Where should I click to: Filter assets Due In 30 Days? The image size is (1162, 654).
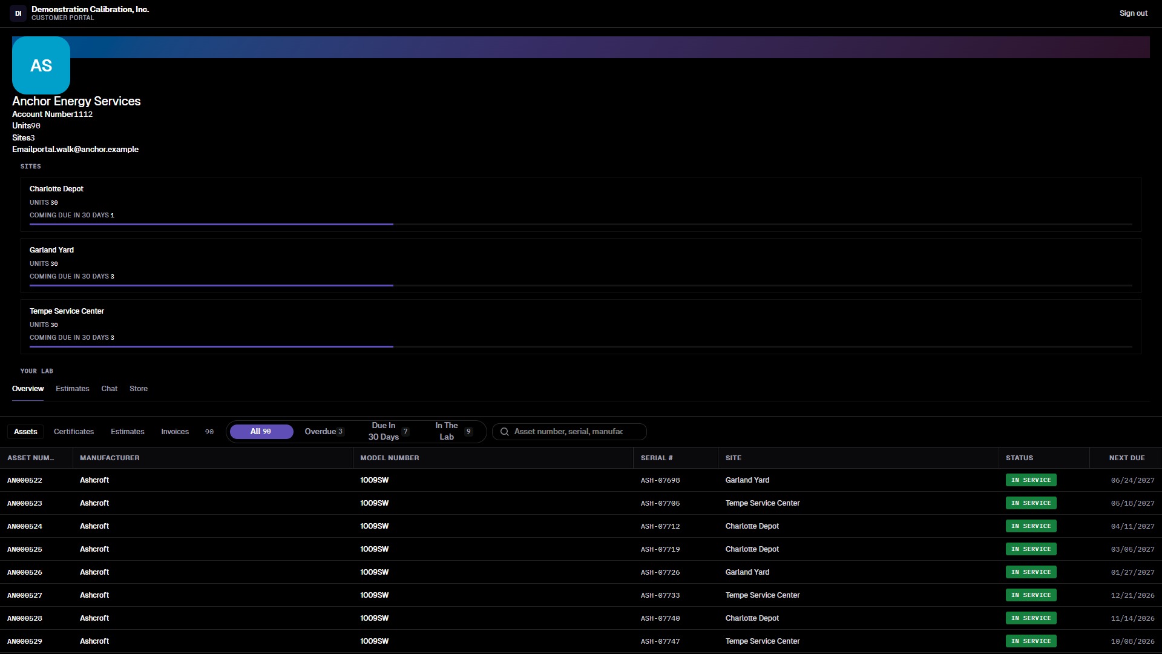pos(389,432)
